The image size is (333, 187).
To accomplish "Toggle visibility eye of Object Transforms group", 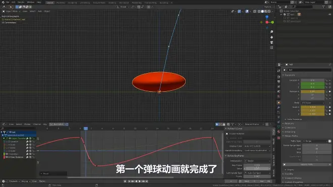I will pyautogui.click(x=10, y=139).
